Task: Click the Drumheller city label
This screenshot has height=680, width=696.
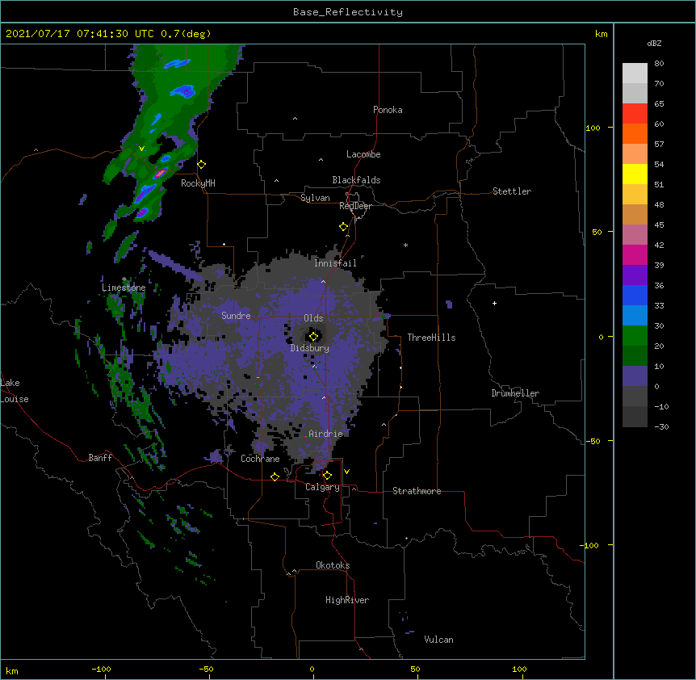Action: coord(515,393)
